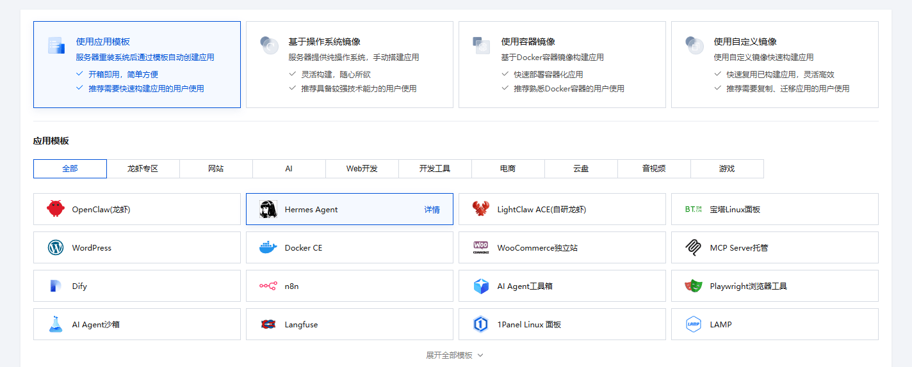Image resolution: width=912 pixels, height=367 pixels.
Task: Click the LightClaw ACE lobster icon
Action: click(x=481, y=209)
